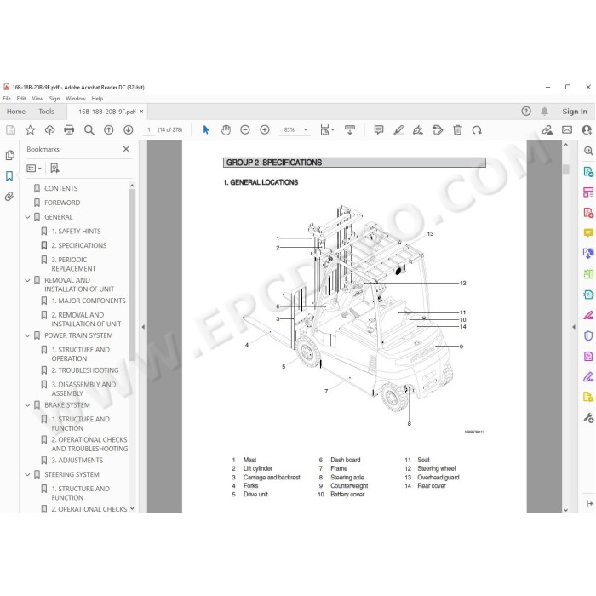Open the View menu
The image size is (596, 596).
pyautogui.click(x=37, y=99)
